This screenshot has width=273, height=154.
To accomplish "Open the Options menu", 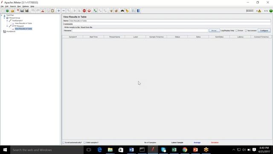I will (26, 6).
